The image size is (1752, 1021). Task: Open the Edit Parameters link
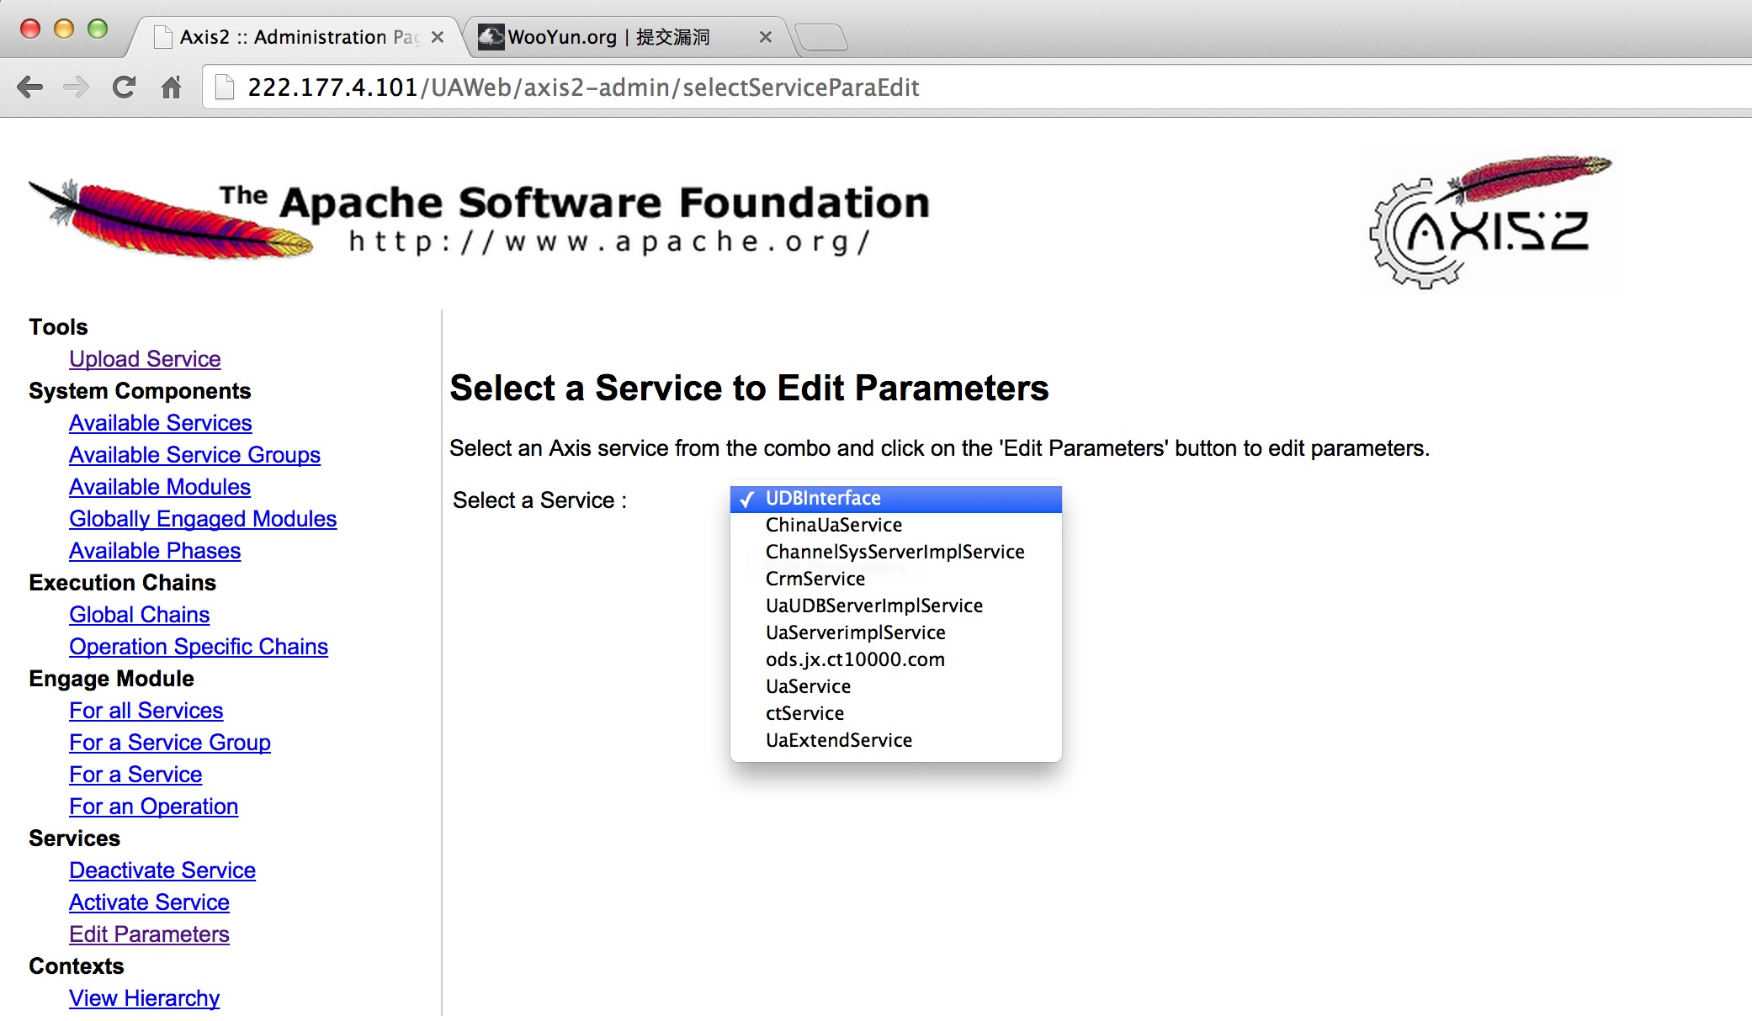click(149, 934)
